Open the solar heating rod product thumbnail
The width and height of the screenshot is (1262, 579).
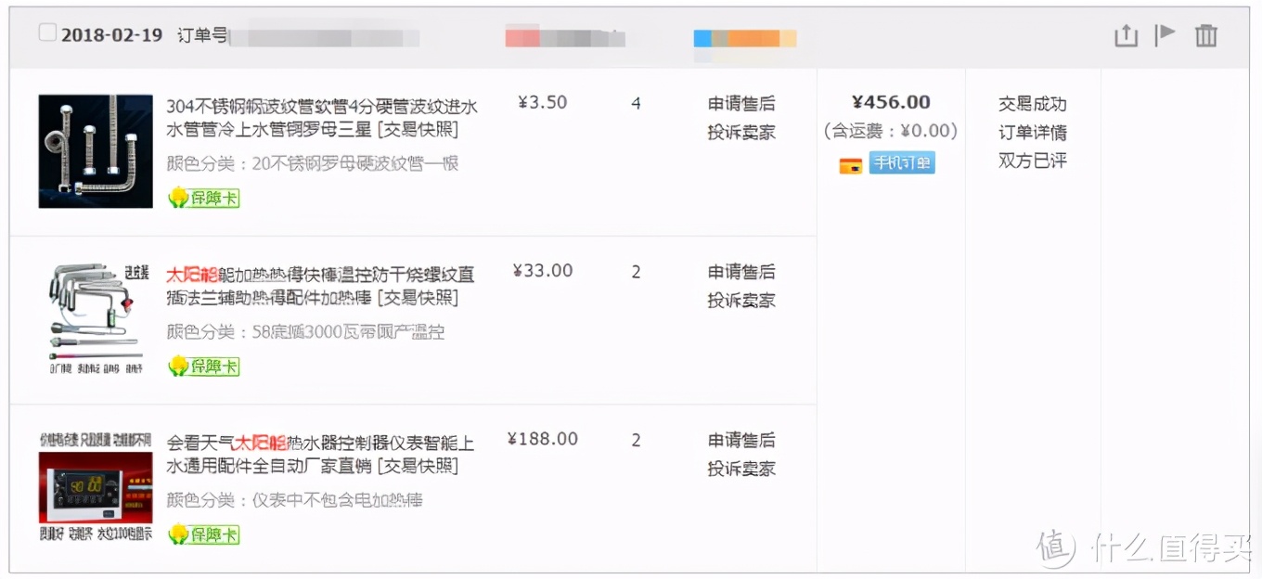tap(96, 319)
